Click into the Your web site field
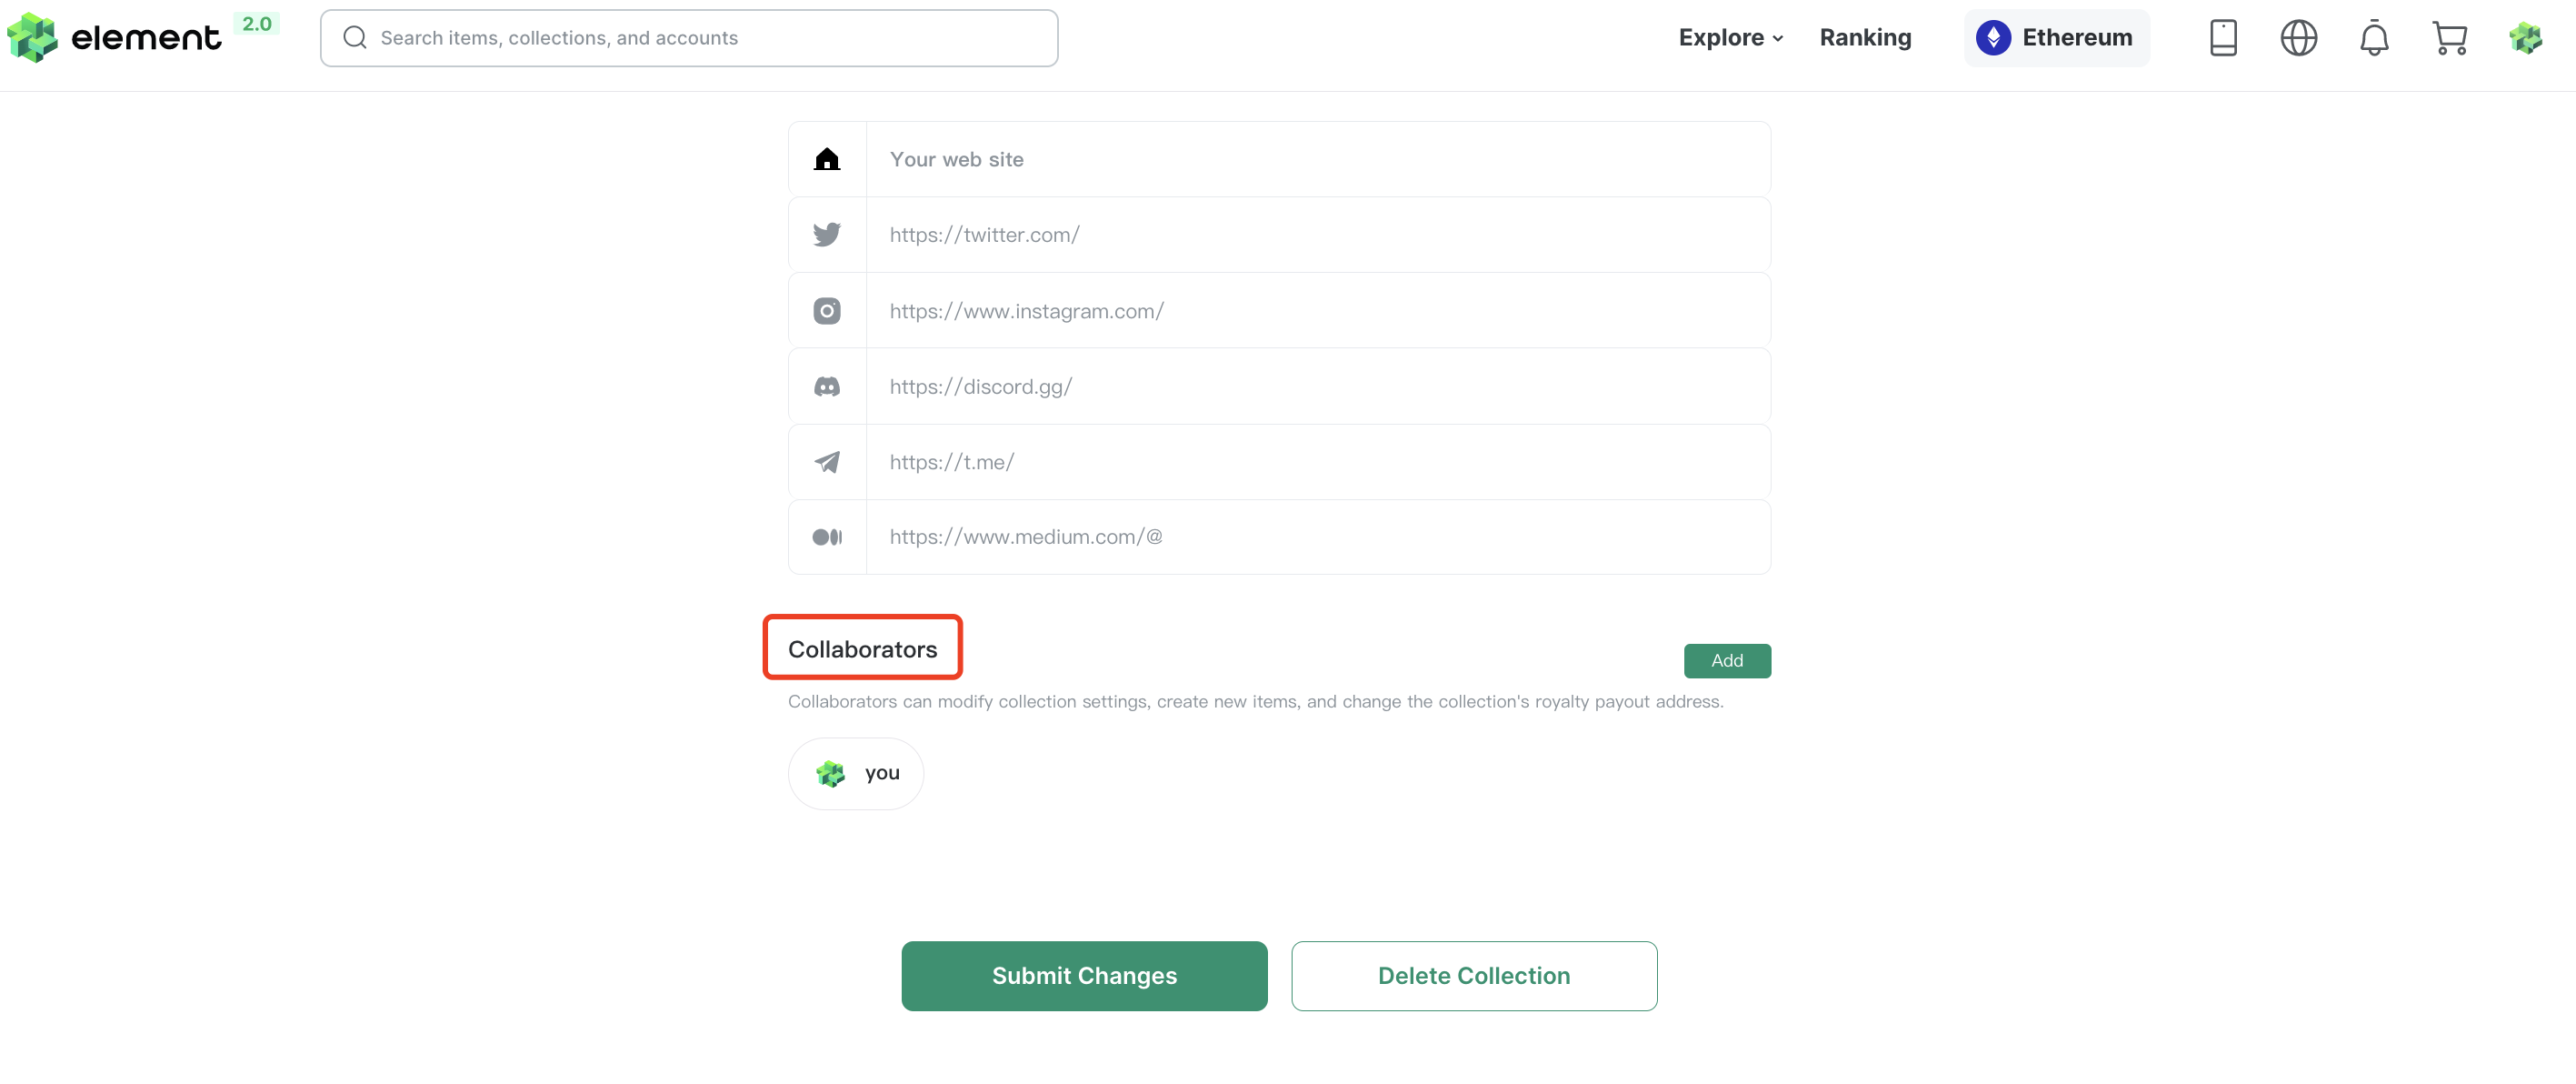This screenshot has height=1084, width=2576. [x=1318, y=159]
